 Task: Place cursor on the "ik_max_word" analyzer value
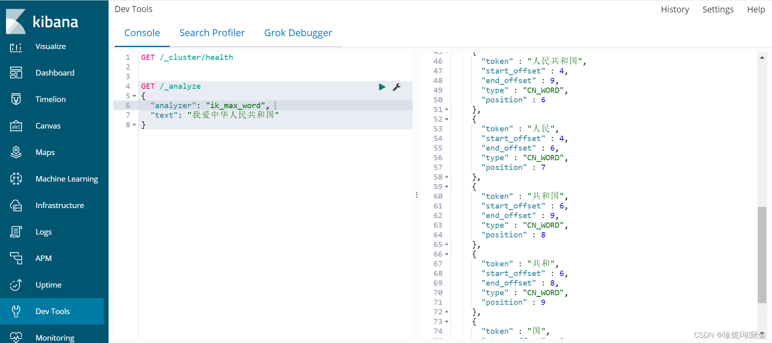(x=235, y=106)
